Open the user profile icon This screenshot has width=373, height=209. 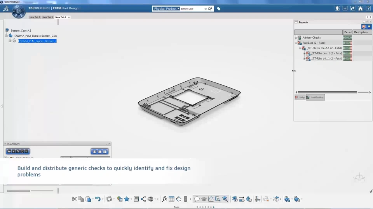tap(337, 8)
